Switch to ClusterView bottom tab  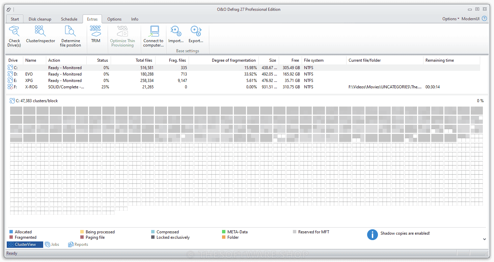pos(25,244)
